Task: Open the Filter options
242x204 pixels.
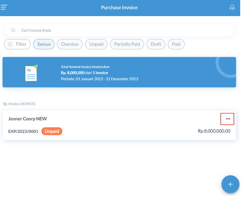Action: click(x=17, y=44)
